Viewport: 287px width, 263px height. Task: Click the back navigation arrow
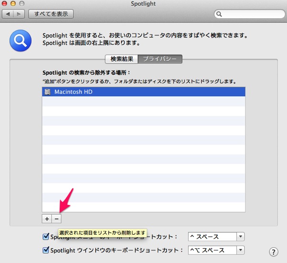(8, 14)
